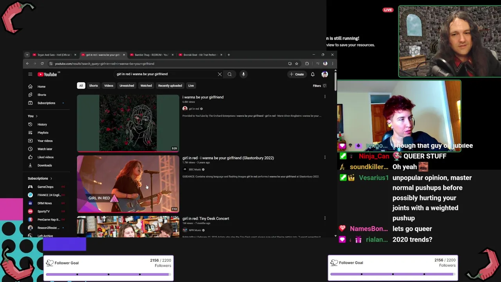Click the YouTube logo
The image size is (501, 282).
(47, 74)
